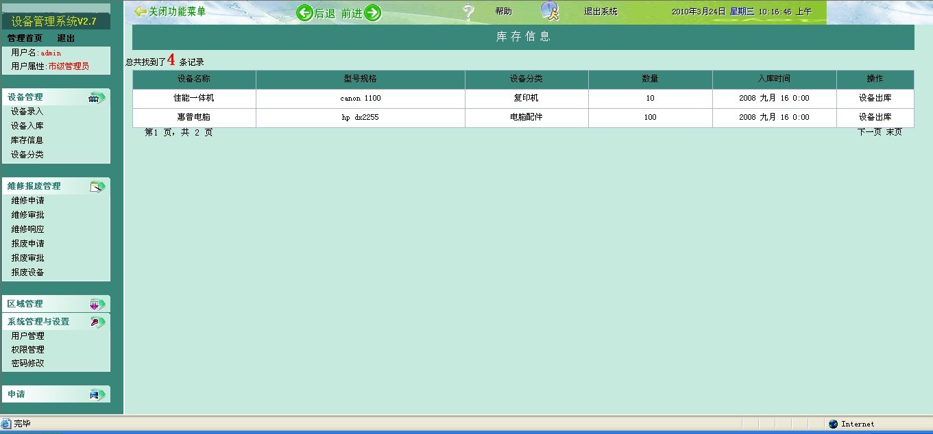Click the 退出 link beside 管理首页

tap(66, 38)
